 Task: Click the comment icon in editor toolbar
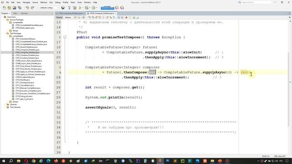[x=134, y=17]
